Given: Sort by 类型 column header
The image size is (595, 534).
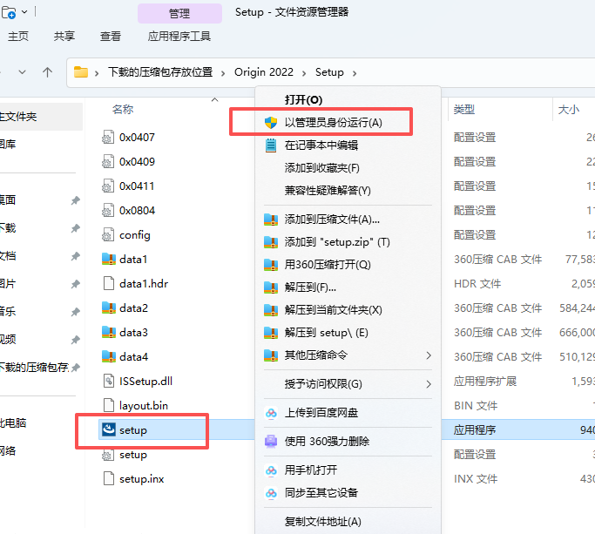Looking at the screenshot, I should click(464, 109).
